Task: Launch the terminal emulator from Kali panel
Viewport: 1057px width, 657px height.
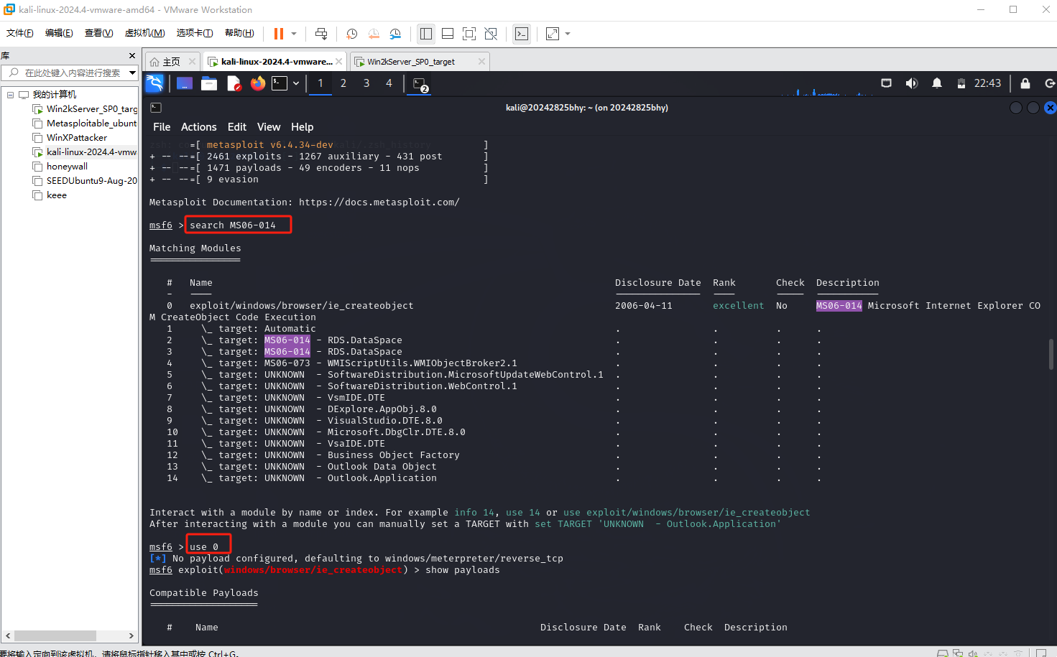Action: (280, 83)
